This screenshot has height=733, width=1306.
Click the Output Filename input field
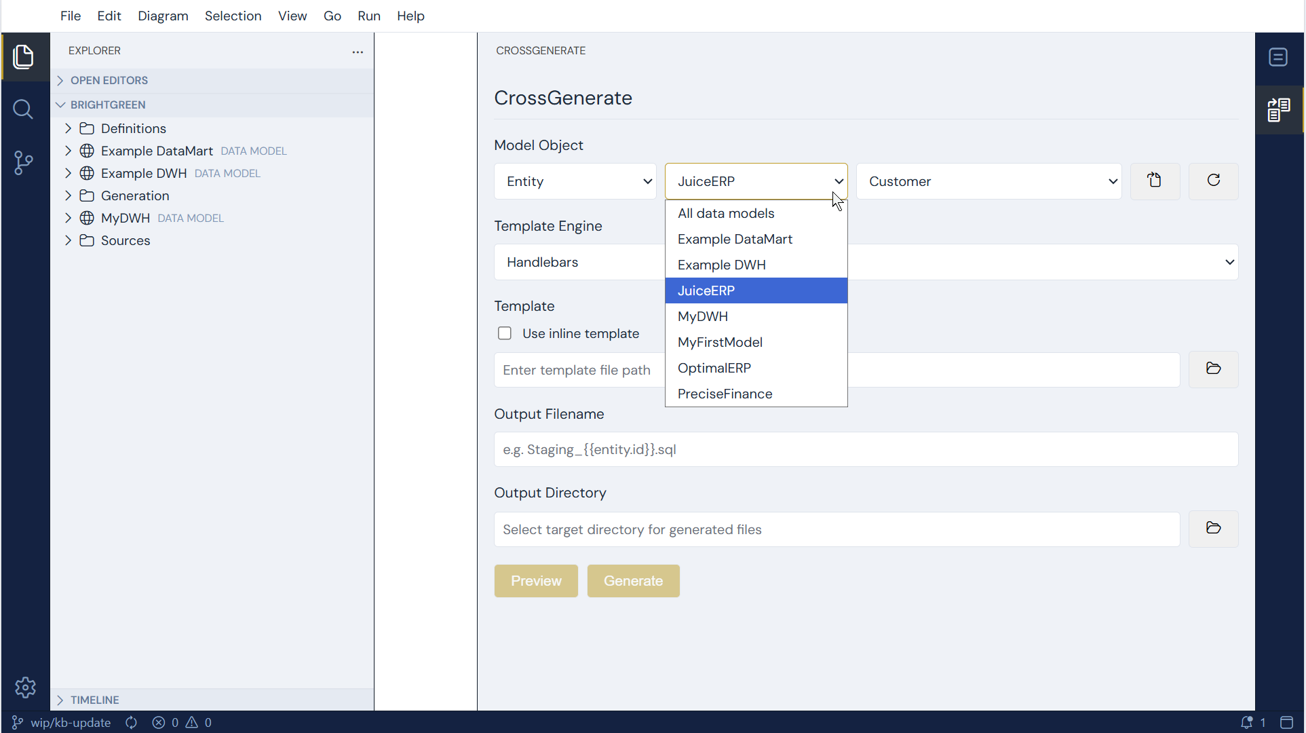866,449
